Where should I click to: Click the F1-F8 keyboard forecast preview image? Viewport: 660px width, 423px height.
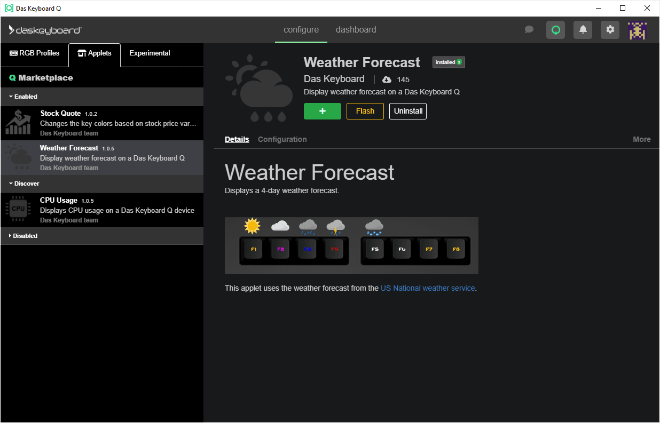pos(351,245)
